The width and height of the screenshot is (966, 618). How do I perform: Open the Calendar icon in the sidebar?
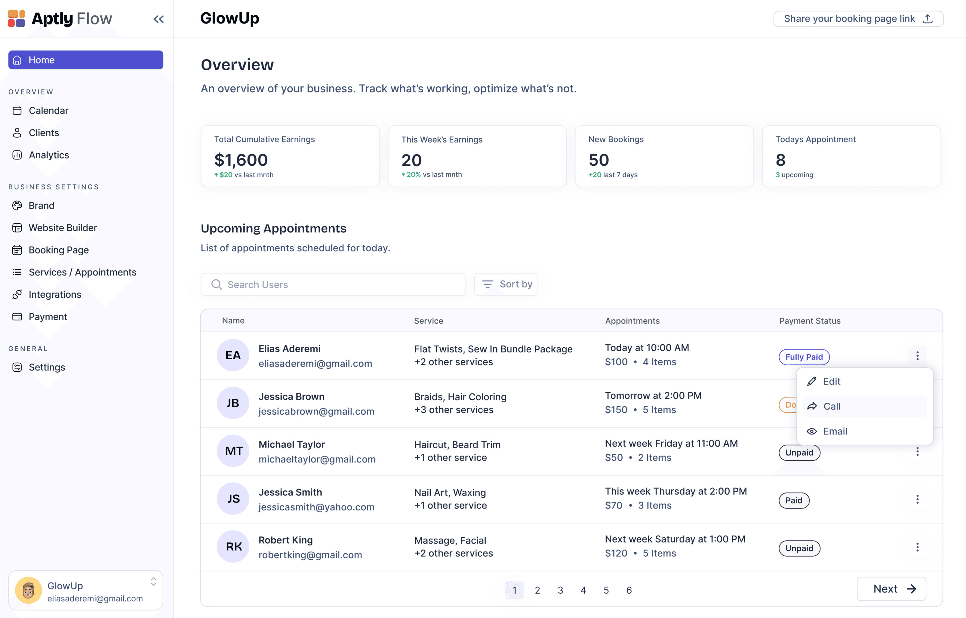tap(17, 110)
